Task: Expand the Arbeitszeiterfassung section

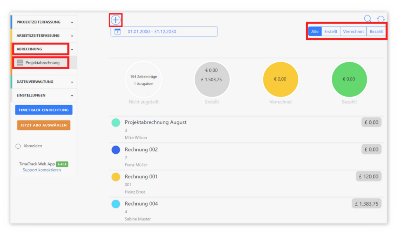Action: (43, 36)
